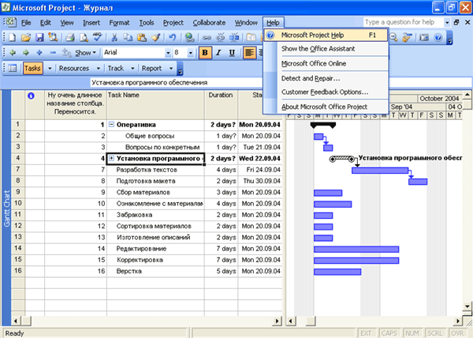Click the New project icon
473x338 pixels.
[x=12, y=37]
